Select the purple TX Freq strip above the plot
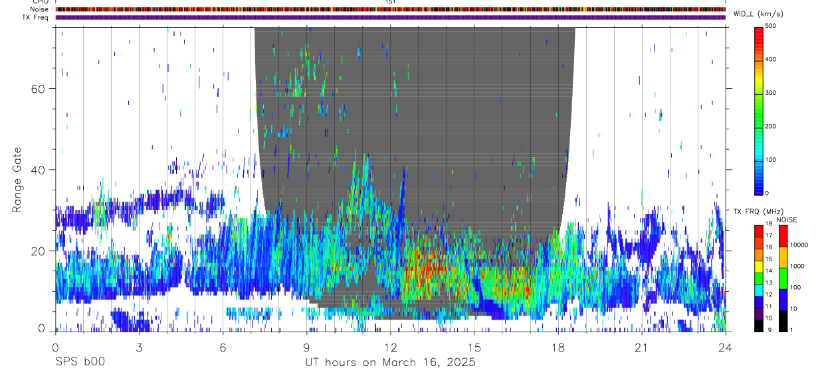The height and width of the screenshot is (376, 816). (x=391, y=17)
